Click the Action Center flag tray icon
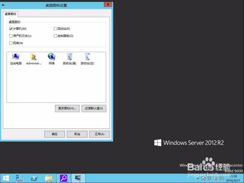244x183 pixels. pyautogui.click(x=203, y=179)
